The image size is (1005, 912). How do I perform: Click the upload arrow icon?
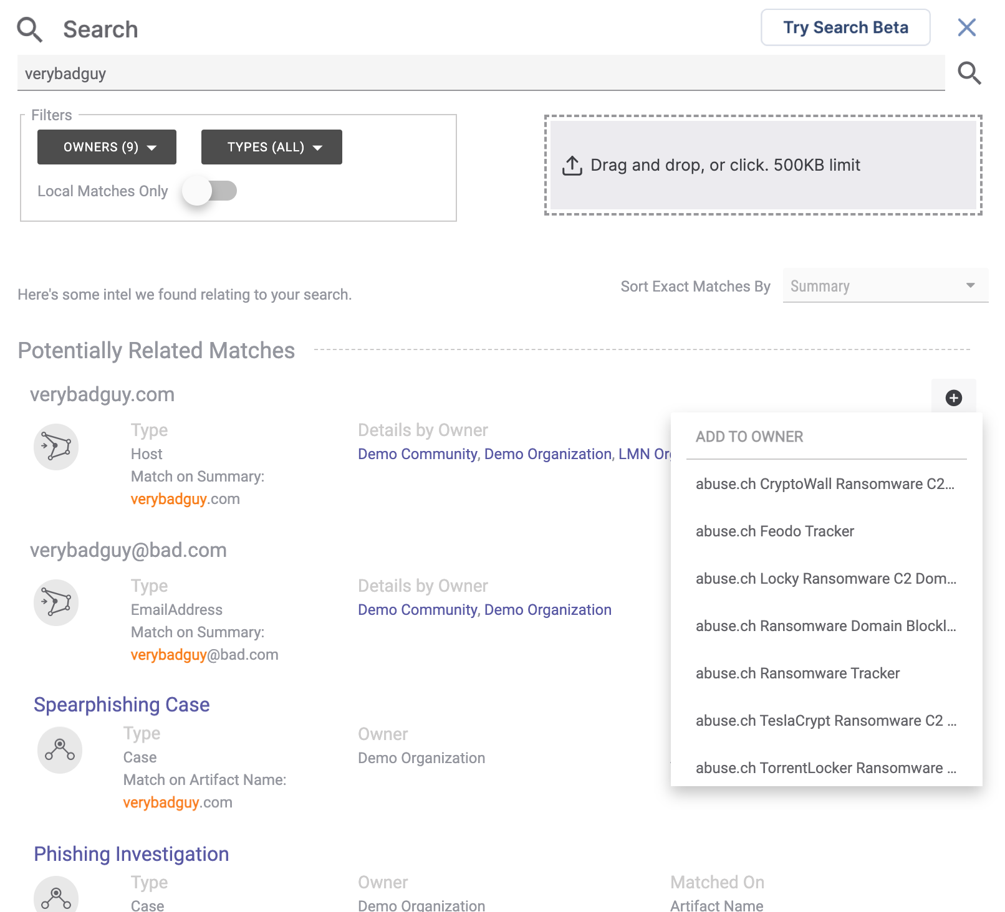pos(572,165)
